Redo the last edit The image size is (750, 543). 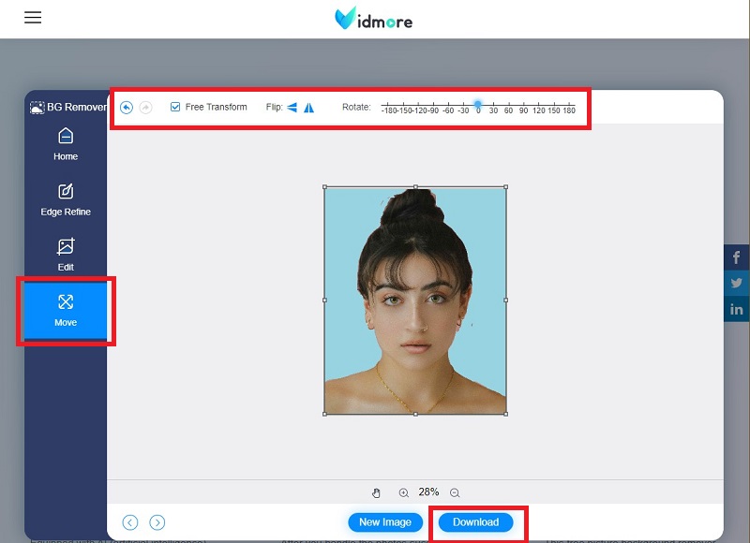click(147, 107)
